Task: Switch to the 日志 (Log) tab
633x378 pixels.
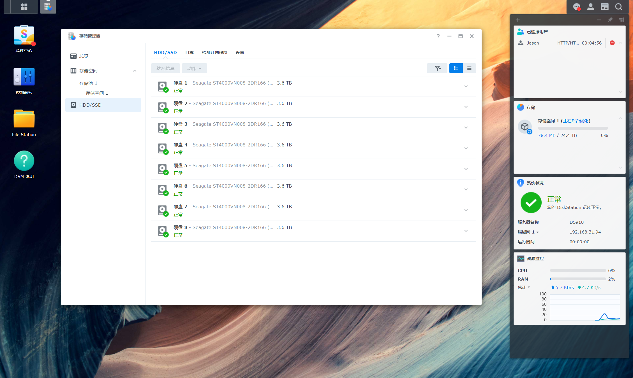Action: [x=190, y=53]
